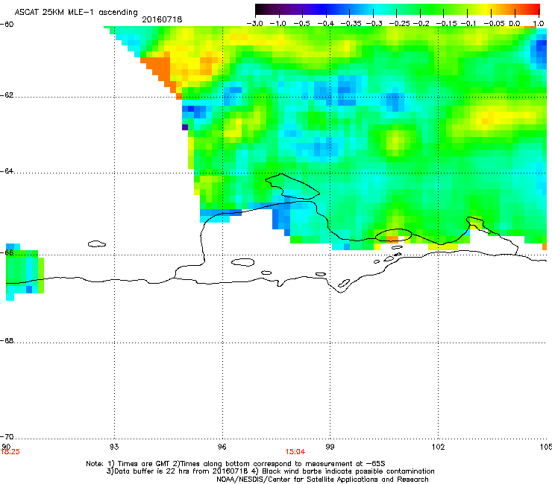The width and height of the screenshot is (552, 484).
Task: Click the red time stamp "15:04"
Action: pos(295,452)
